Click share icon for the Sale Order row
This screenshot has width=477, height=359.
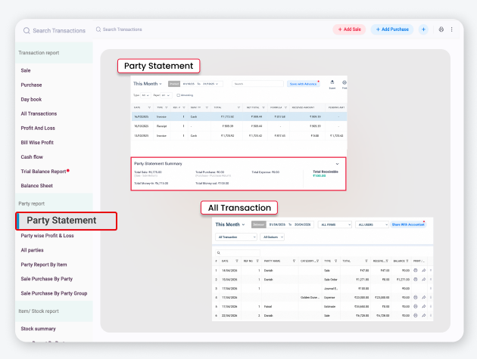pyautogui.click(x=424, y=280)
